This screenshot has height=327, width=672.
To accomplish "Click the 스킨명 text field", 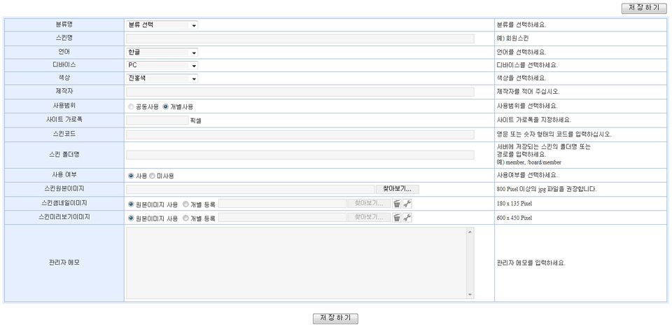I will pos(300,39).
